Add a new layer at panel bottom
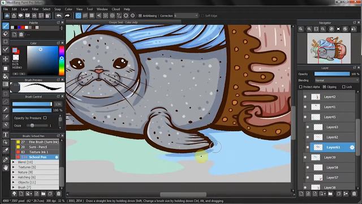362x204 pixels. 301,194
